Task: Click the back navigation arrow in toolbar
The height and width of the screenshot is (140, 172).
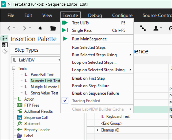Action: click(x=9, y=28)
